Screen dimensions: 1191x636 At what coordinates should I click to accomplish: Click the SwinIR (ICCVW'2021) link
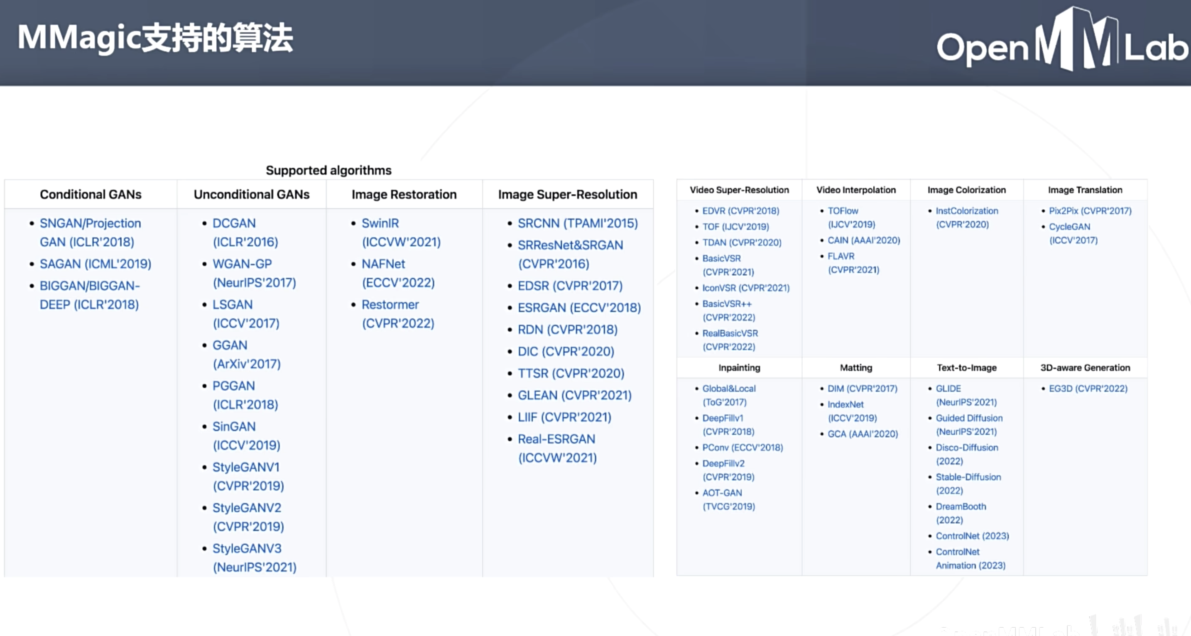tap(380, 223)
